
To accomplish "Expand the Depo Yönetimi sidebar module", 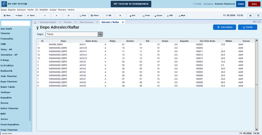I will pos(9,82).
